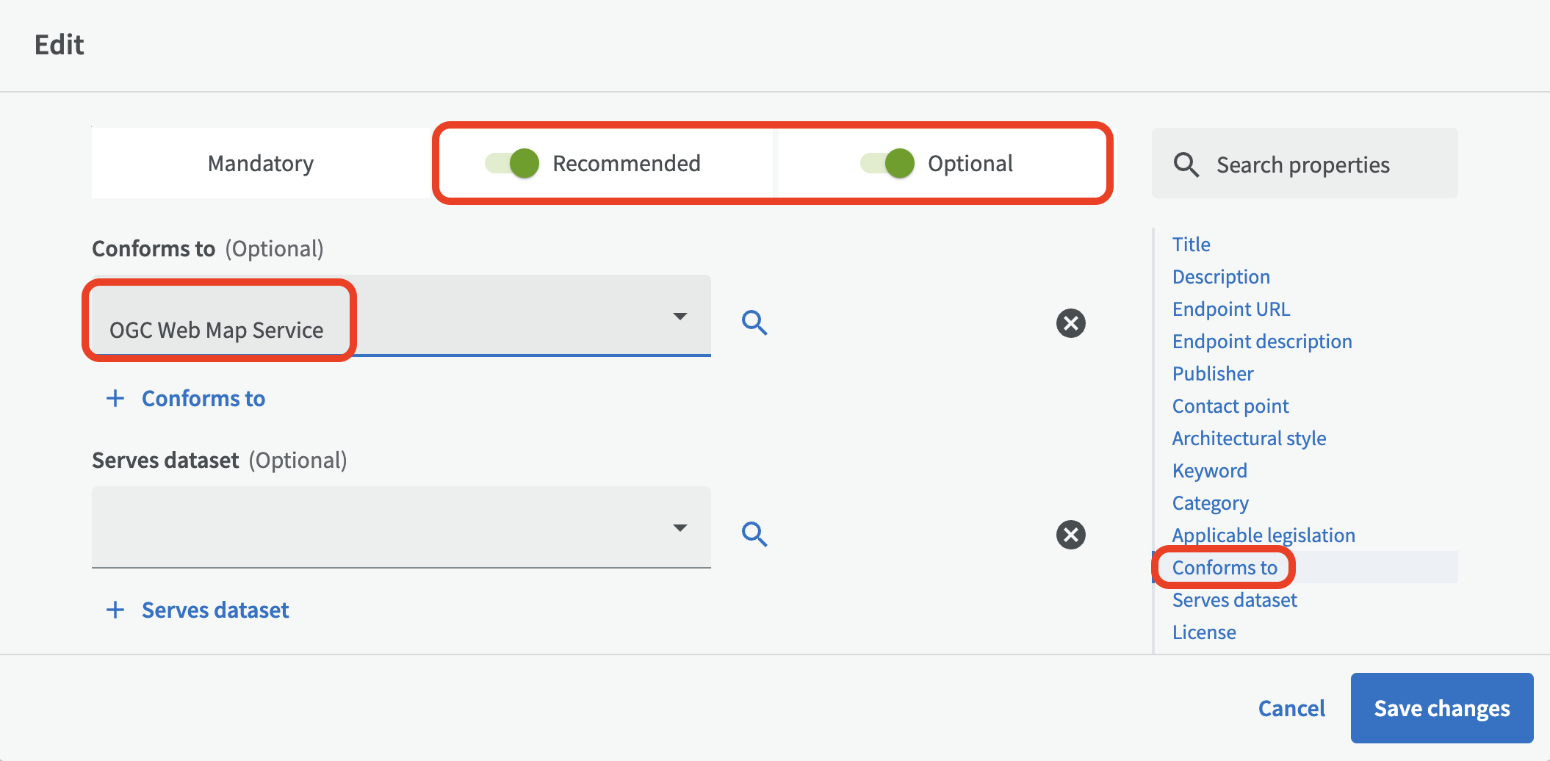Viewport: 1550px width, 761px height.
Task: Turn off the Optional toggle
Action: [x=887, y=163]
